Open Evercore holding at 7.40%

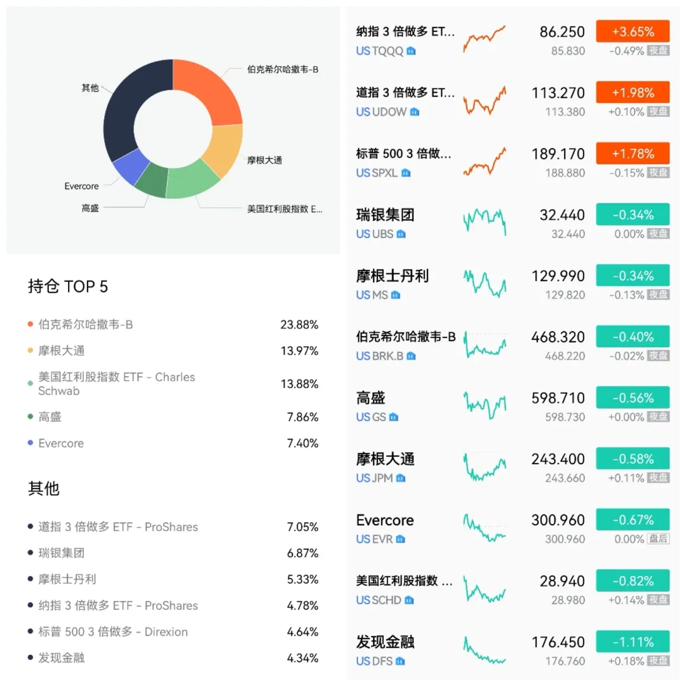pyautogui.click(x=173, y=443)
